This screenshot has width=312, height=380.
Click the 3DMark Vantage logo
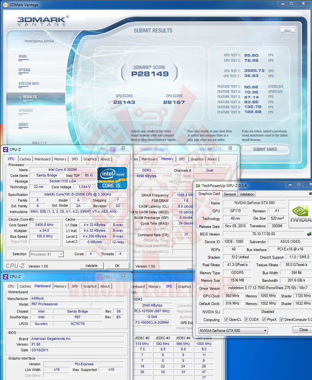click(43, 21)
